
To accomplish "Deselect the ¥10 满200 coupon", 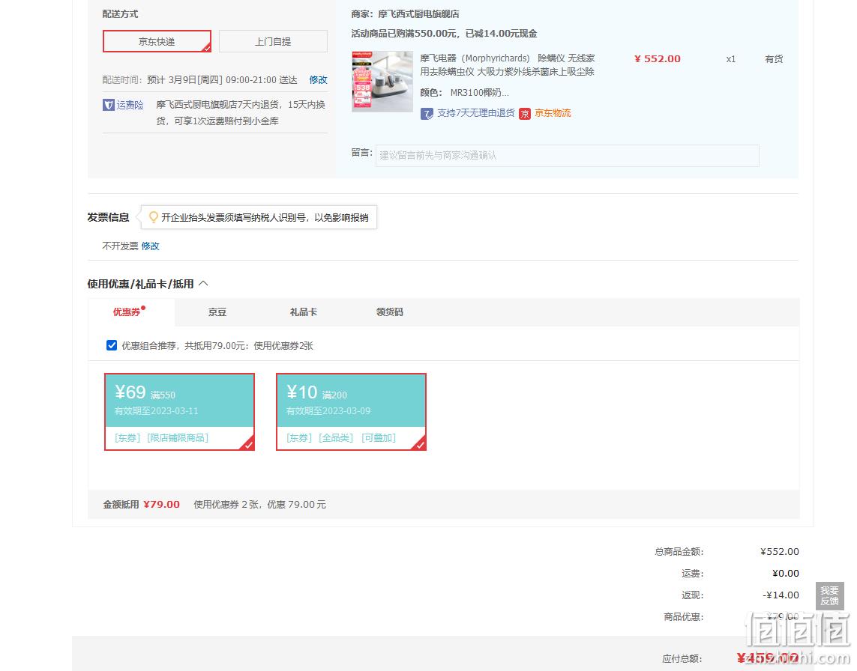I will coord(351,412).
